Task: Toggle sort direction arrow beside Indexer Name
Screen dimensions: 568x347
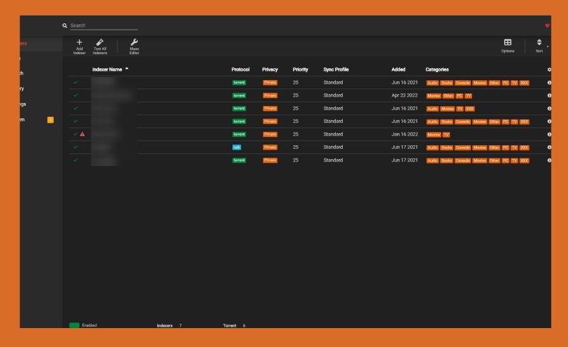Action: click(x=127, y=69)
